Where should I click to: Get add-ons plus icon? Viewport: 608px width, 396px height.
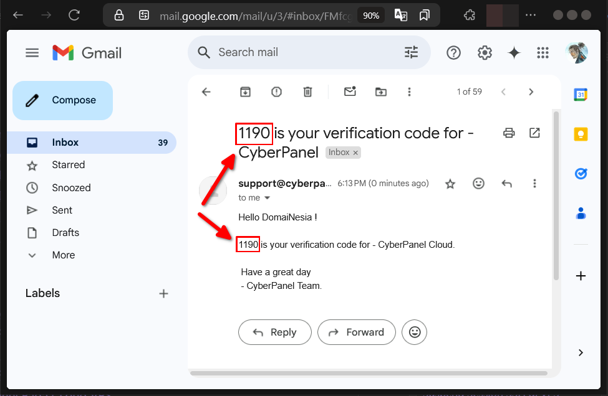click(581, 276)
